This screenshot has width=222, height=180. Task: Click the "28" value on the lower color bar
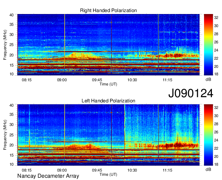[x=216, y=124]
